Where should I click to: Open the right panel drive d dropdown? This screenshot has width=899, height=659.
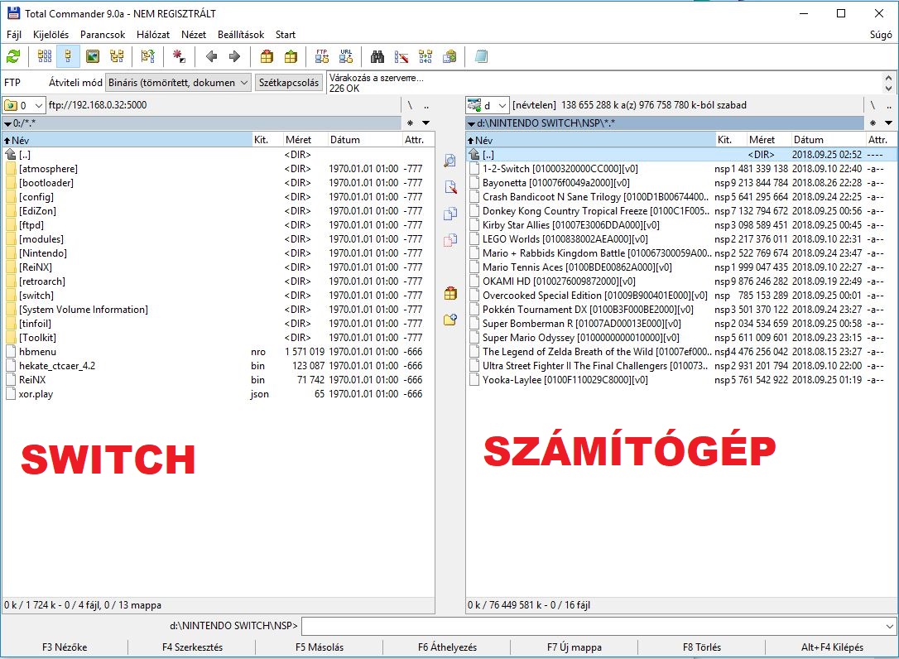(x=488, y=105)
